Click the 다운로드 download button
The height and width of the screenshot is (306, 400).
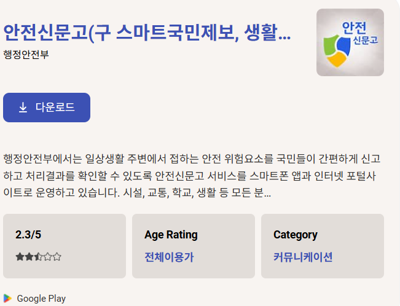click(47, 108)
